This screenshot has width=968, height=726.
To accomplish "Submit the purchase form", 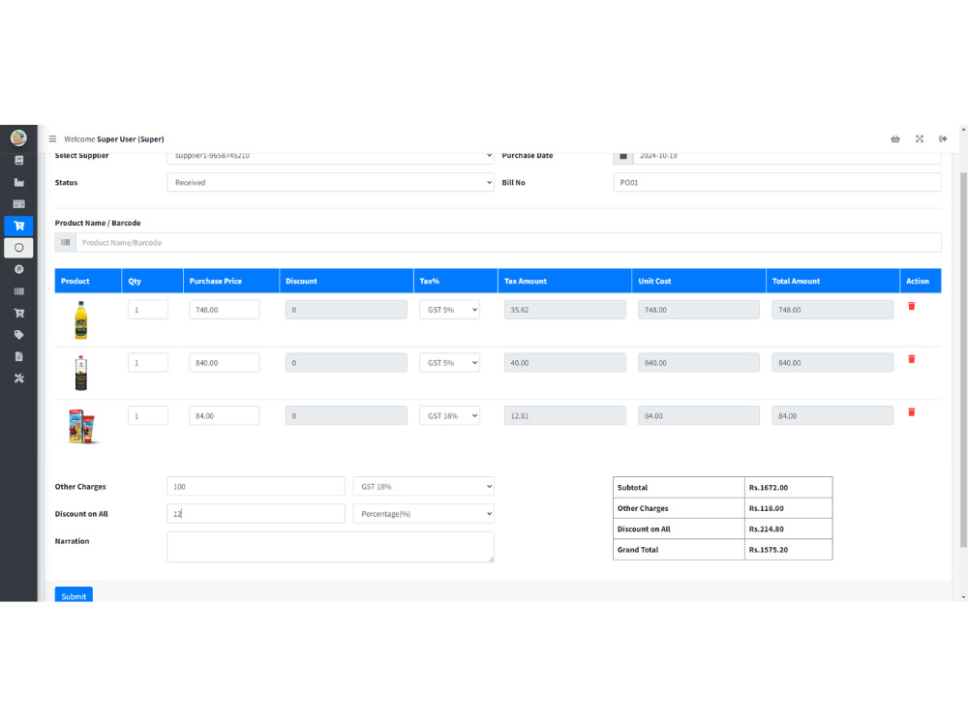I will click(74, 594).
